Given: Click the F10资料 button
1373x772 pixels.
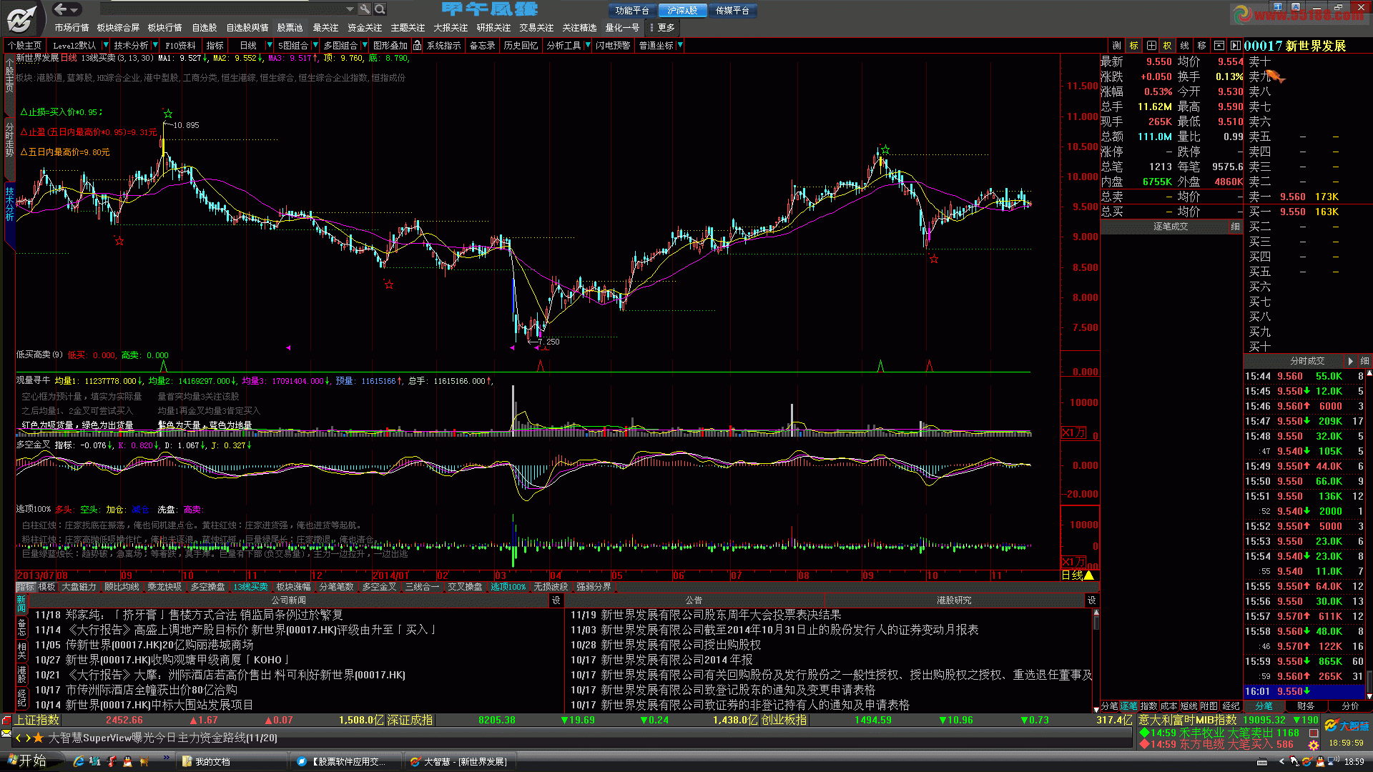Looking at the screenshot, I should 180,45.
